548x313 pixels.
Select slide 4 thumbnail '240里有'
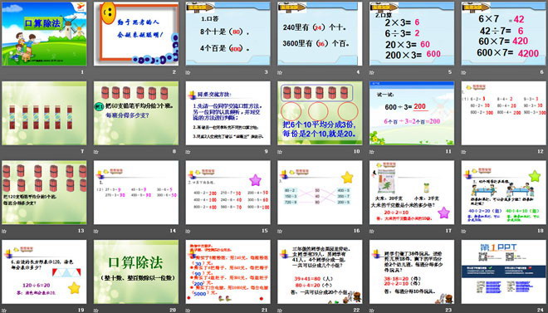click(x=320, y=34)
